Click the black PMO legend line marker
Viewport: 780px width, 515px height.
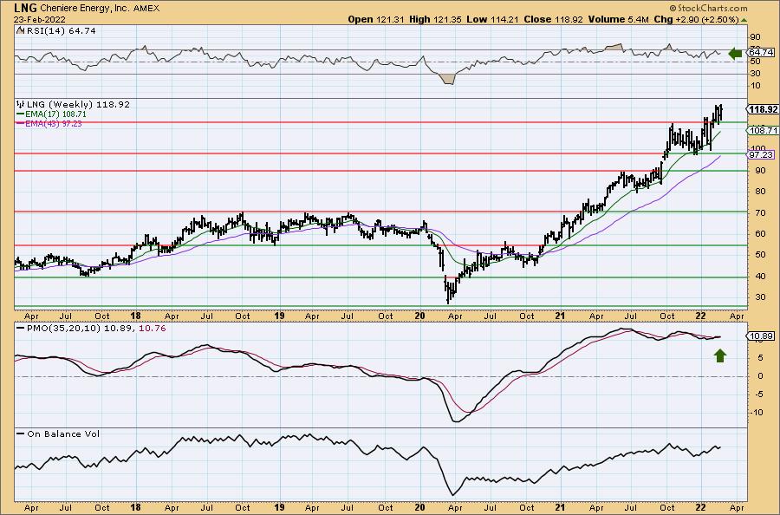[21, 329]
